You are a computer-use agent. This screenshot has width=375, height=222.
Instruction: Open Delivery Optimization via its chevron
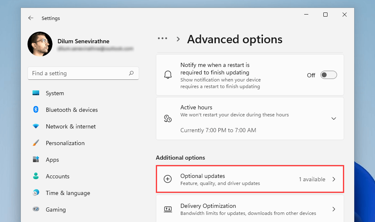coord(333,209)
